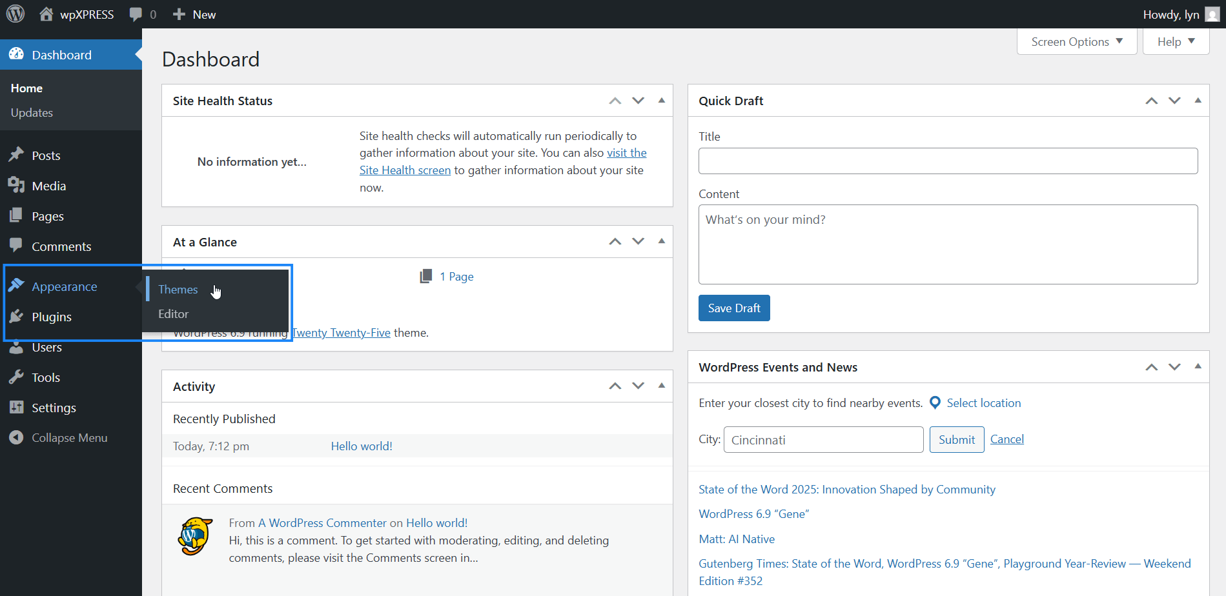Open the Editor submenu item
This screenshot has height=596, width=1226.
(173, 313)
